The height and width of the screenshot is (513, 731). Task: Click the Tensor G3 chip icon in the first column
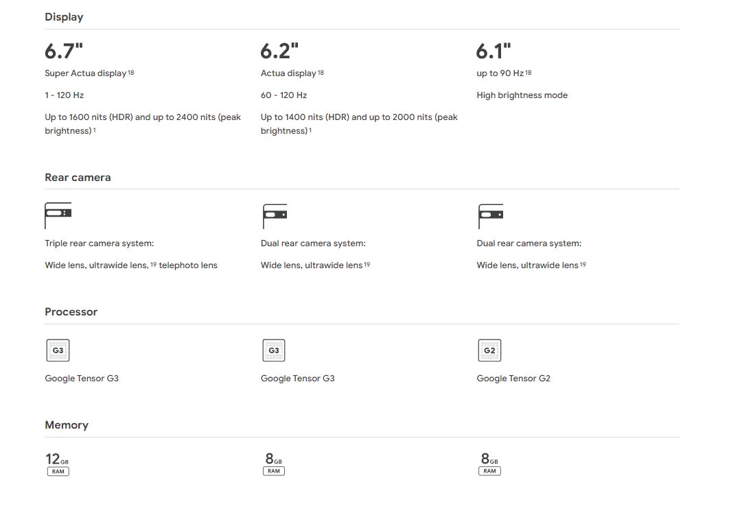tap(58, 350)
